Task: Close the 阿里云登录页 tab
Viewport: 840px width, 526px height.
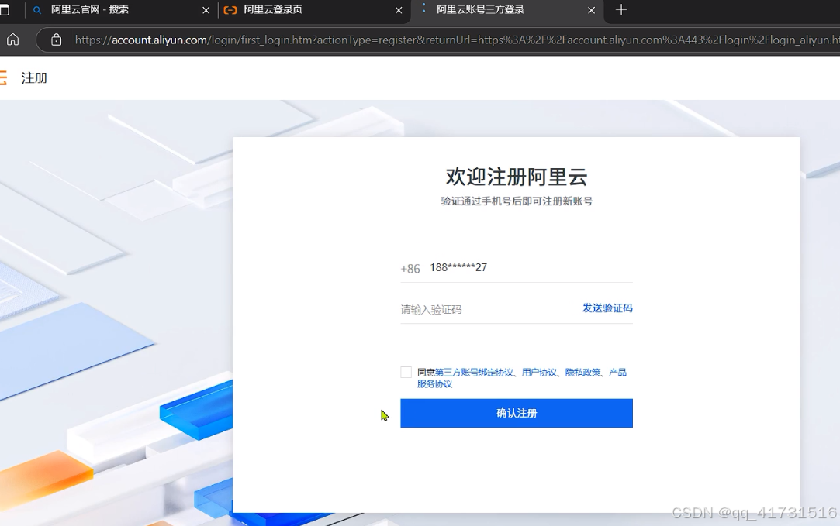Action: coord(399,10)
